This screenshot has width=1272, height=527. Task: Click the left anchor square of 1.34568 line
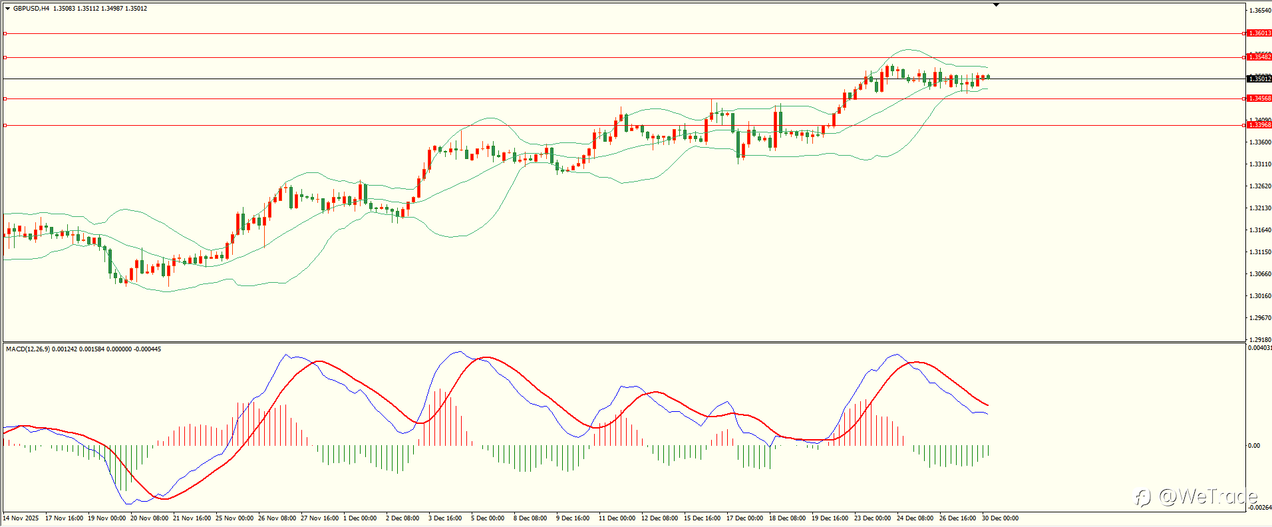point(5,98)
